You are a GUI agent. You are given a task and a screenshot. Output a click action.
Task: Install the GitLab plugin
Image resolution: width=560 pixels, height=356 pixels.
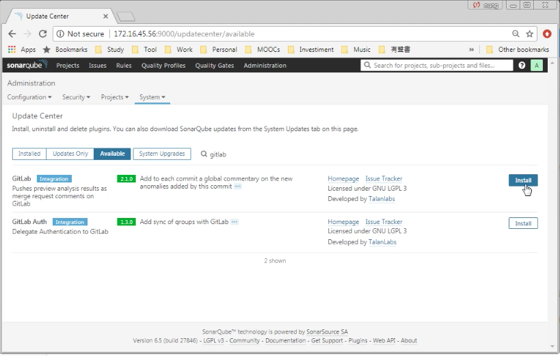[523, 180]
